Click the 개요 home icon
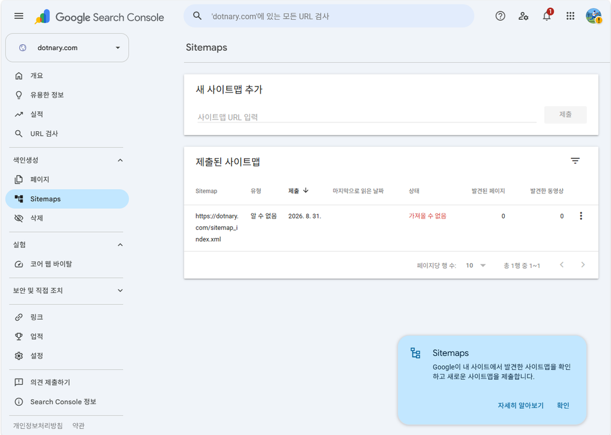 point(18,76)
